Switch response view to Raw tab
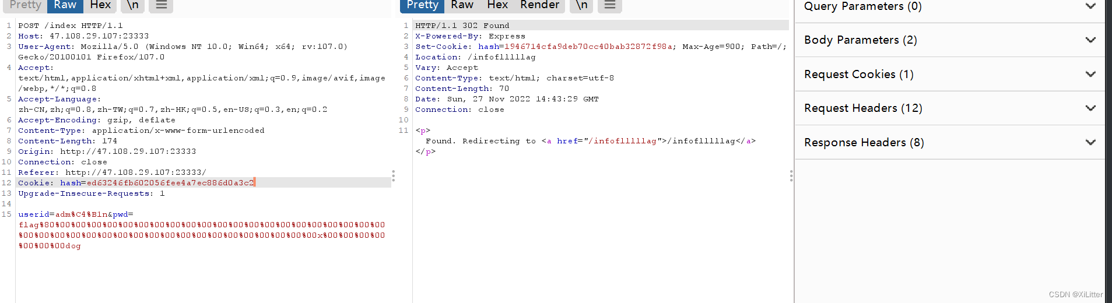1112x303 pixels. click(462, 5)
